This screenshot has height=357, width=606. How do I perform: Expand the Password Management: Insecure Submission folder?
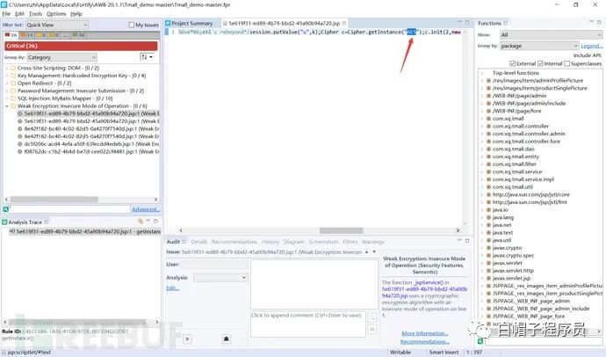pyautogui.click(x=7, y=91)
